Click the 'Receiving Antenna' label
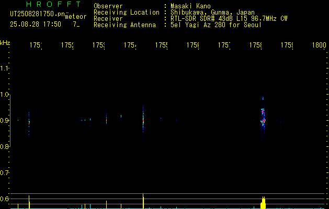The image size is (329, 209). 124,25
